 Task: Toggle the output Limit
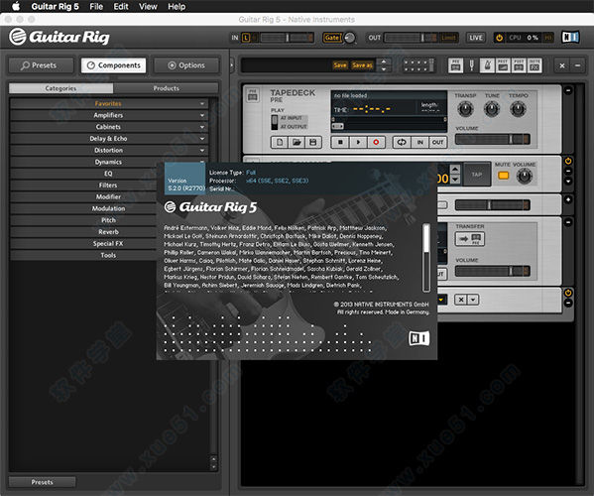coord(448,38)
